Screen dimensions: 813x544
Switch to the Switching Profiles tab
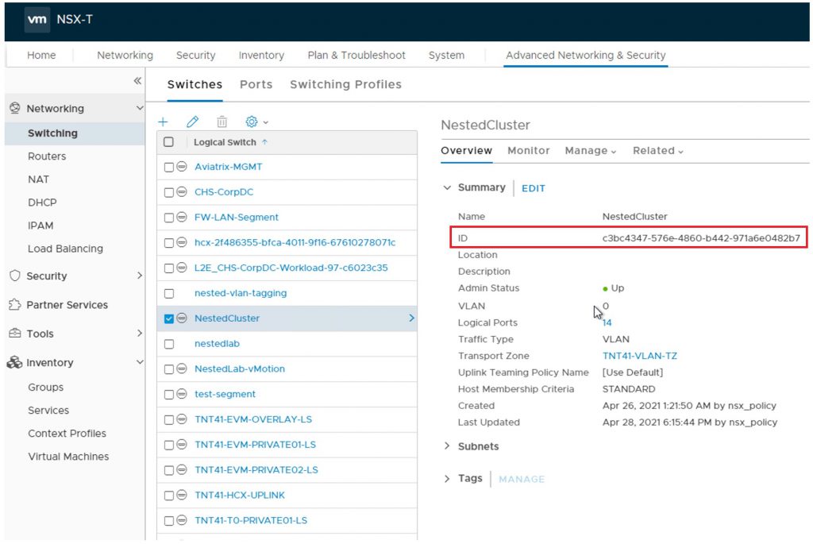(345, 84)
